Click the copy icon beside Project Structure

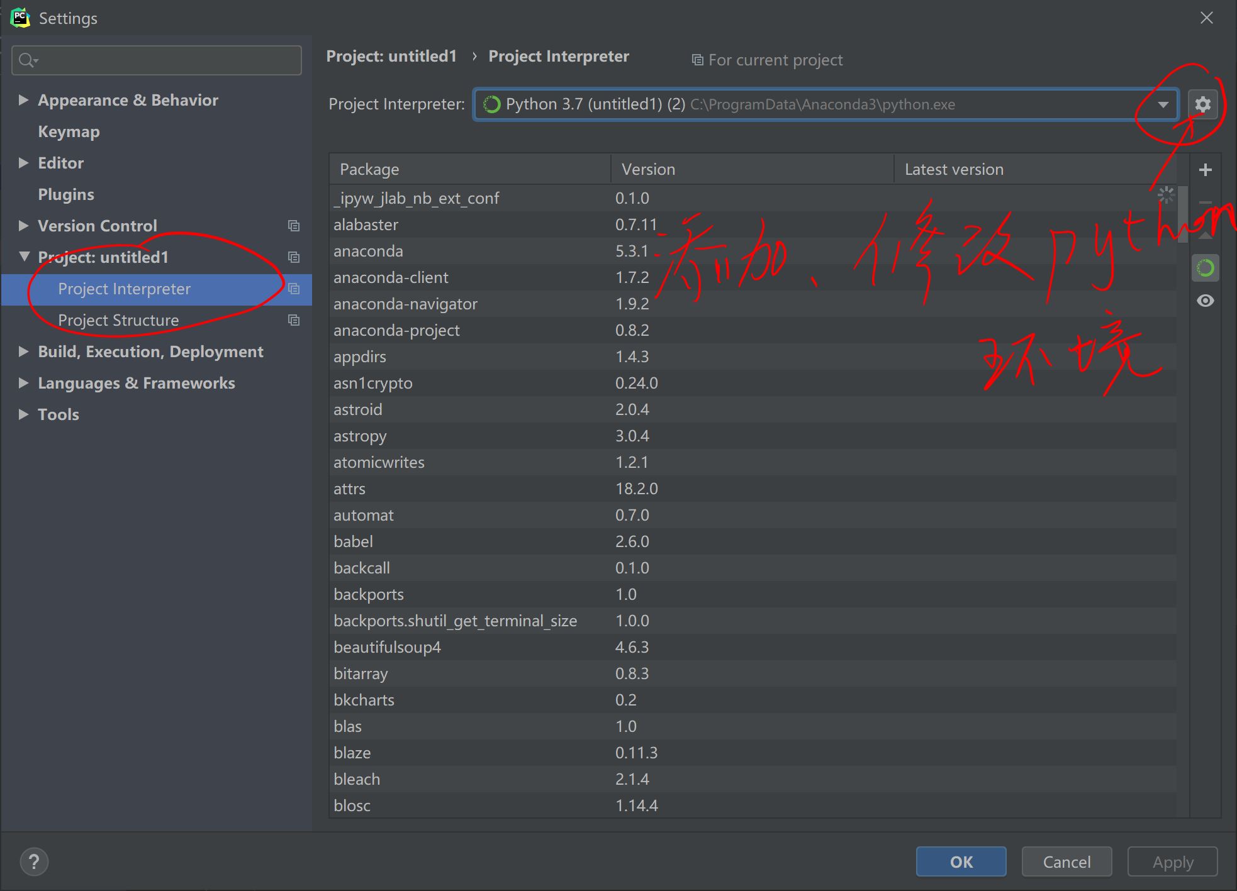294,320
